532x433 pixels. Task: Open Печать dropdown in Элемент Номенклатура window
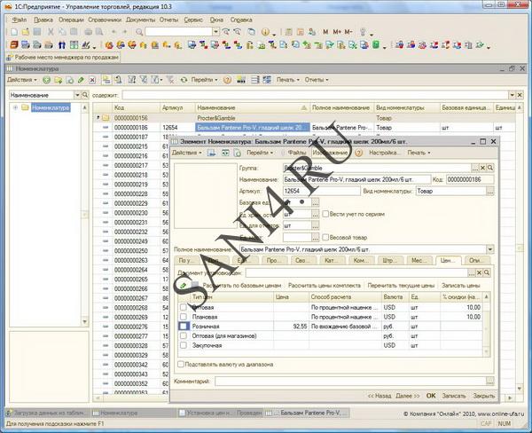tap(419, 153)
